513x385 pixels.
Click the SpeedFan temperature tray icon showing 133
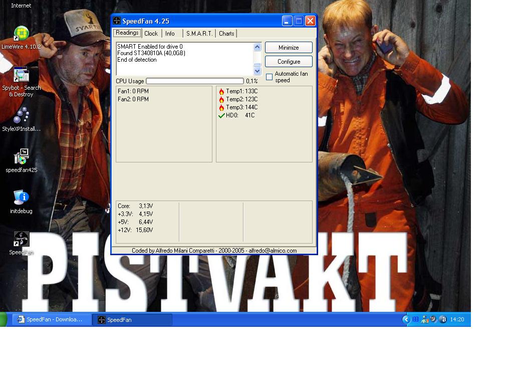pyautogui.click(x=415, y=319)
